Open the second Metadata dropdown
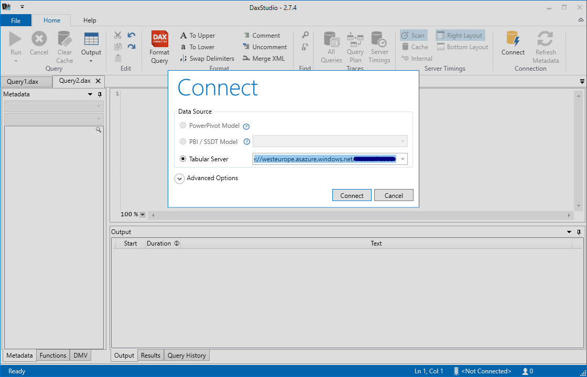The image size is (587, 377). click(x=53, y=118)
